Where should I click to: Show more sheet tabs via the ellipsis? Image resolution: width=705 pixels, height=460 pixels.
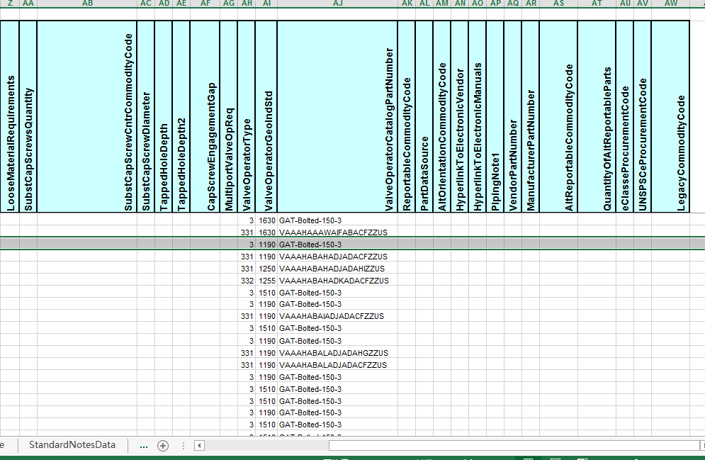(143, 446)
